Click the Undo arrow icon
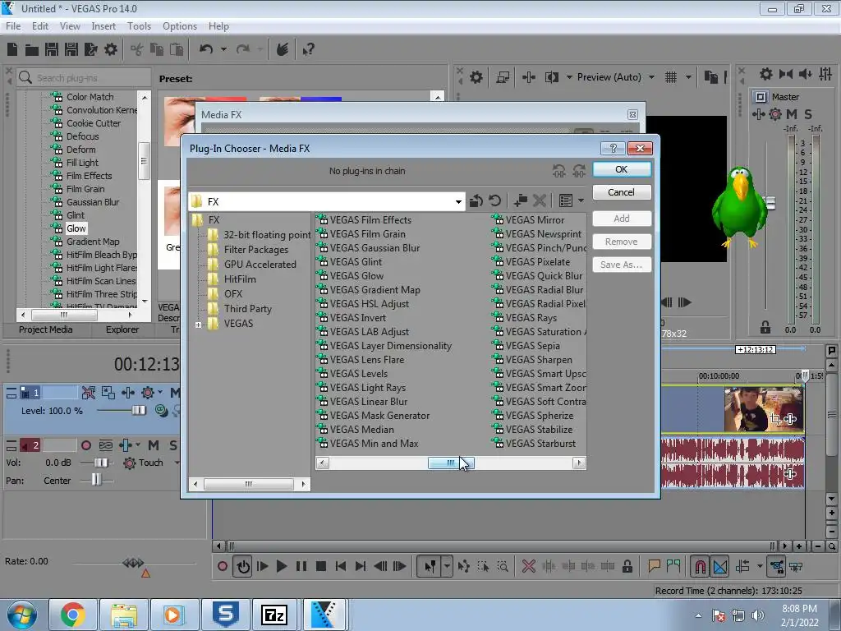The image size is (841, 631). click(x=206, y=50)
